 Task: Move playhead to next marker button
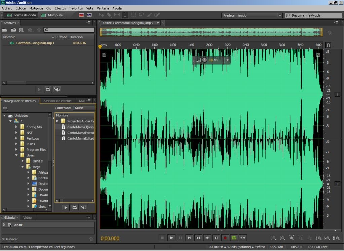tap(216, 238)
